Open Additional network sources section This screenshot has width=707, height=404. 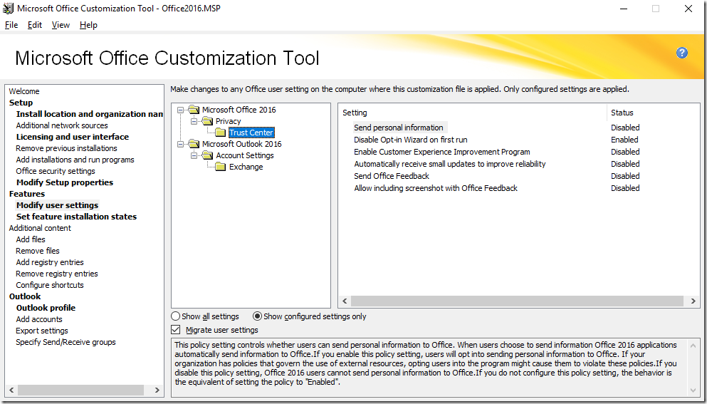click(62, 125)
